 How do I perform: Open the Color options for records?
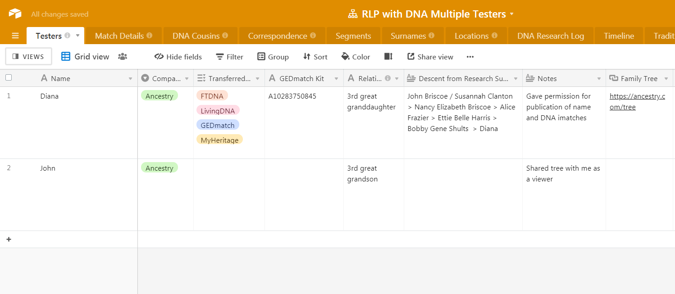click(x=356, y=57)
